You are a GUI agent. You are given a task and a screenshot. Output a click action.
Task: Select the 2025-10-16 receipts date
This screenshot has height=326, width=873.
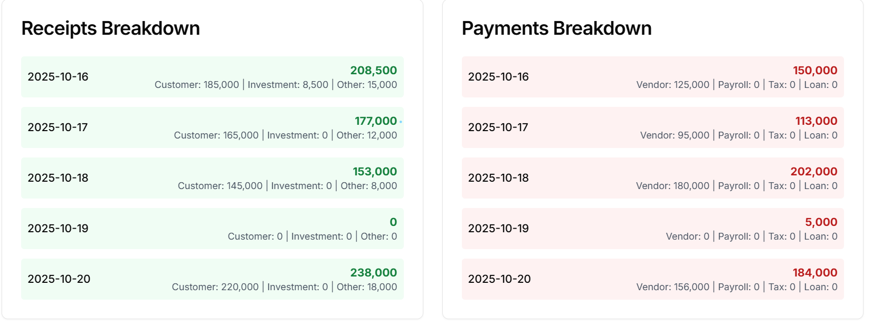coord(58,77)
